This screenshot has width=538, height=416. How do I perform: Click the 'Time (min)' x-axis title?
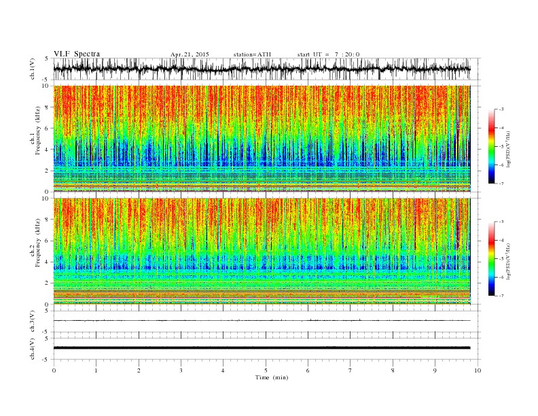pos(272,377)
